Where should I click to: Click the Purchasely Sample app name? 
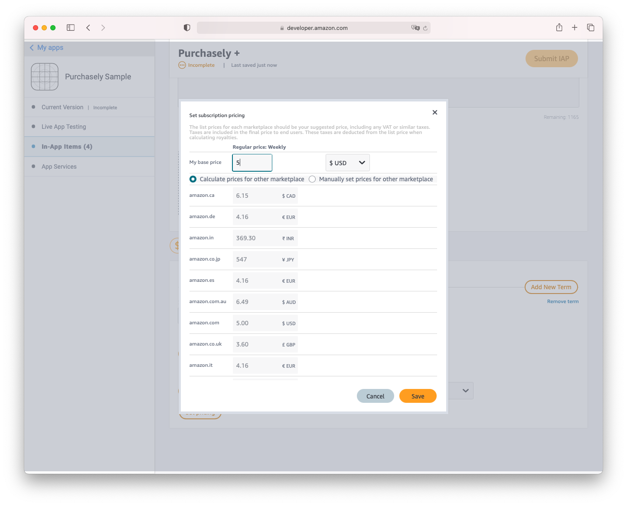click(x=98, y=77)
